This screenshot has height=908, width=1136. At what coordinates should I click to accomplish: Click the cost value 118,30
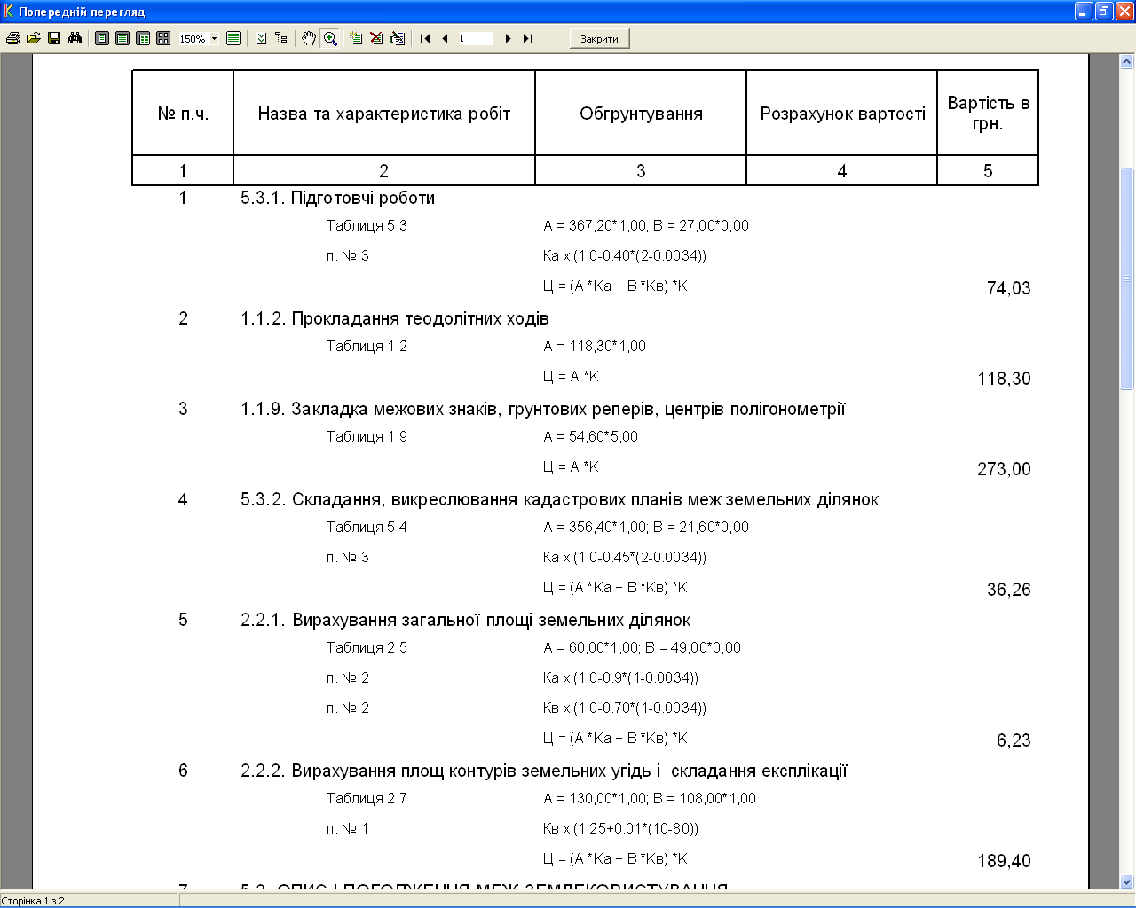[x=1005, y=379]
